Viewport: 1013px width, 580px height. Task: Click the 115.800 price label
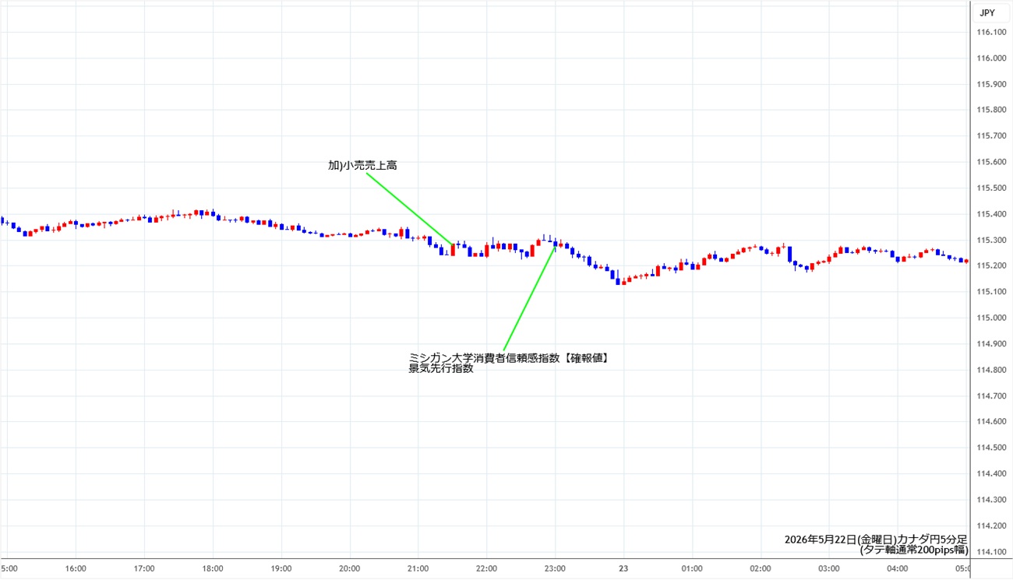(991, 110)
